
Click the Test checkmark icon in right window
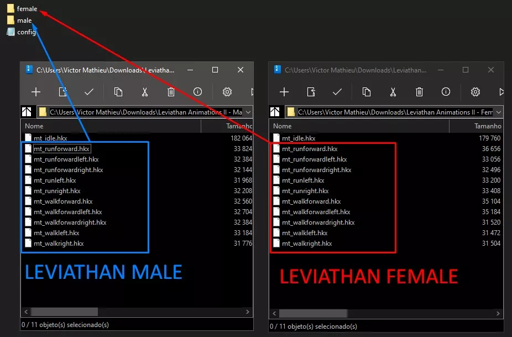click(337, 92)
